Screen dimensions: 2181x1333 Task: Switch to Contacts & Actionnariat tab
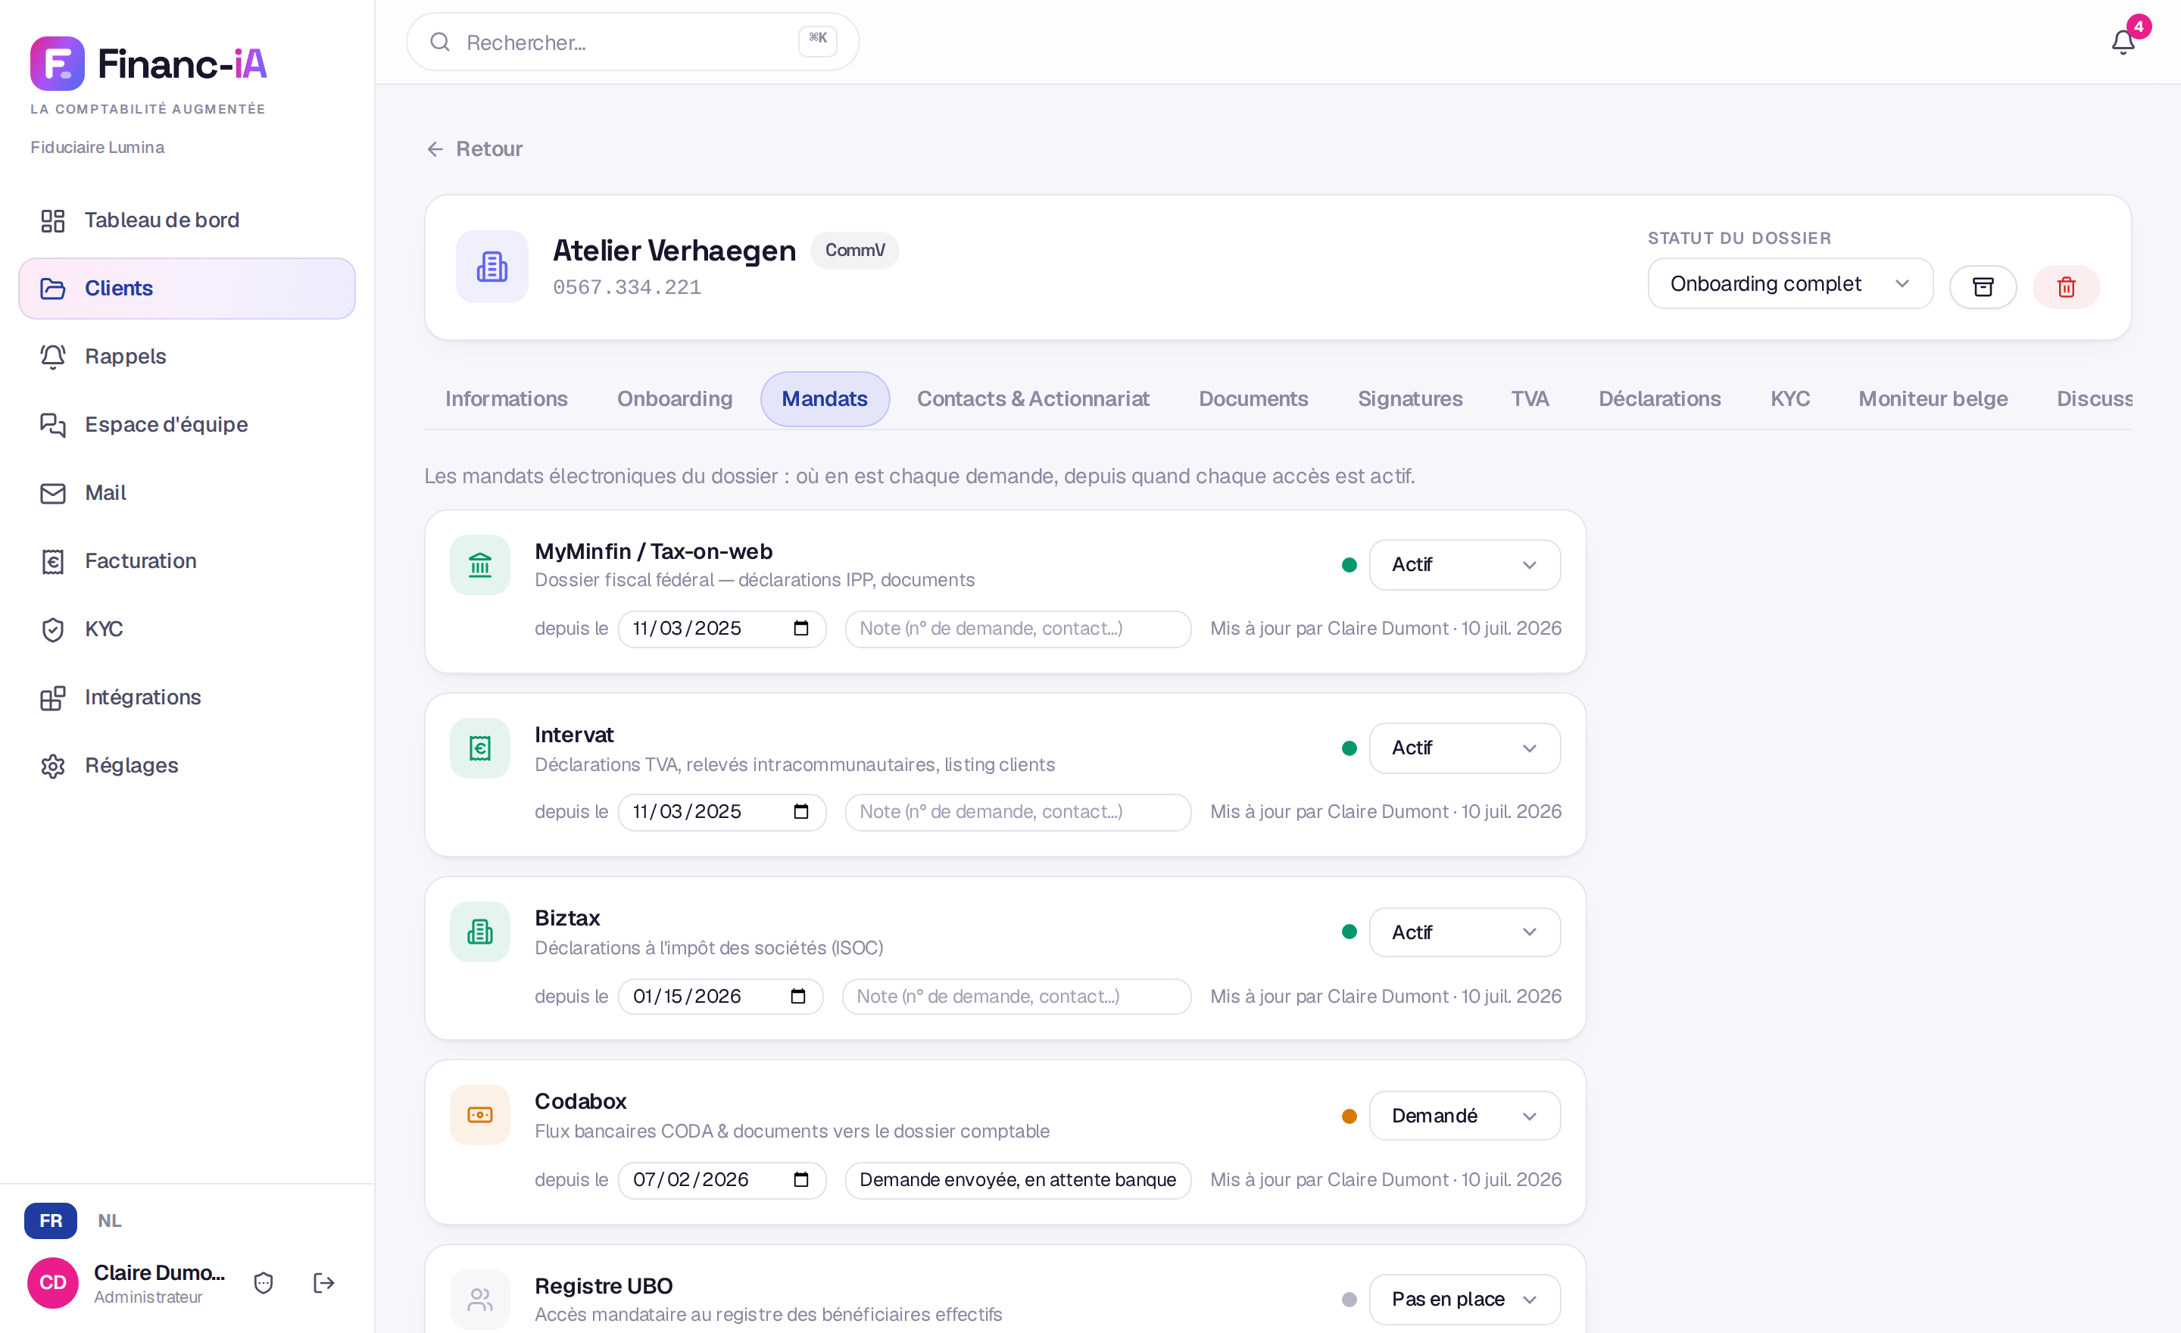1033,399
